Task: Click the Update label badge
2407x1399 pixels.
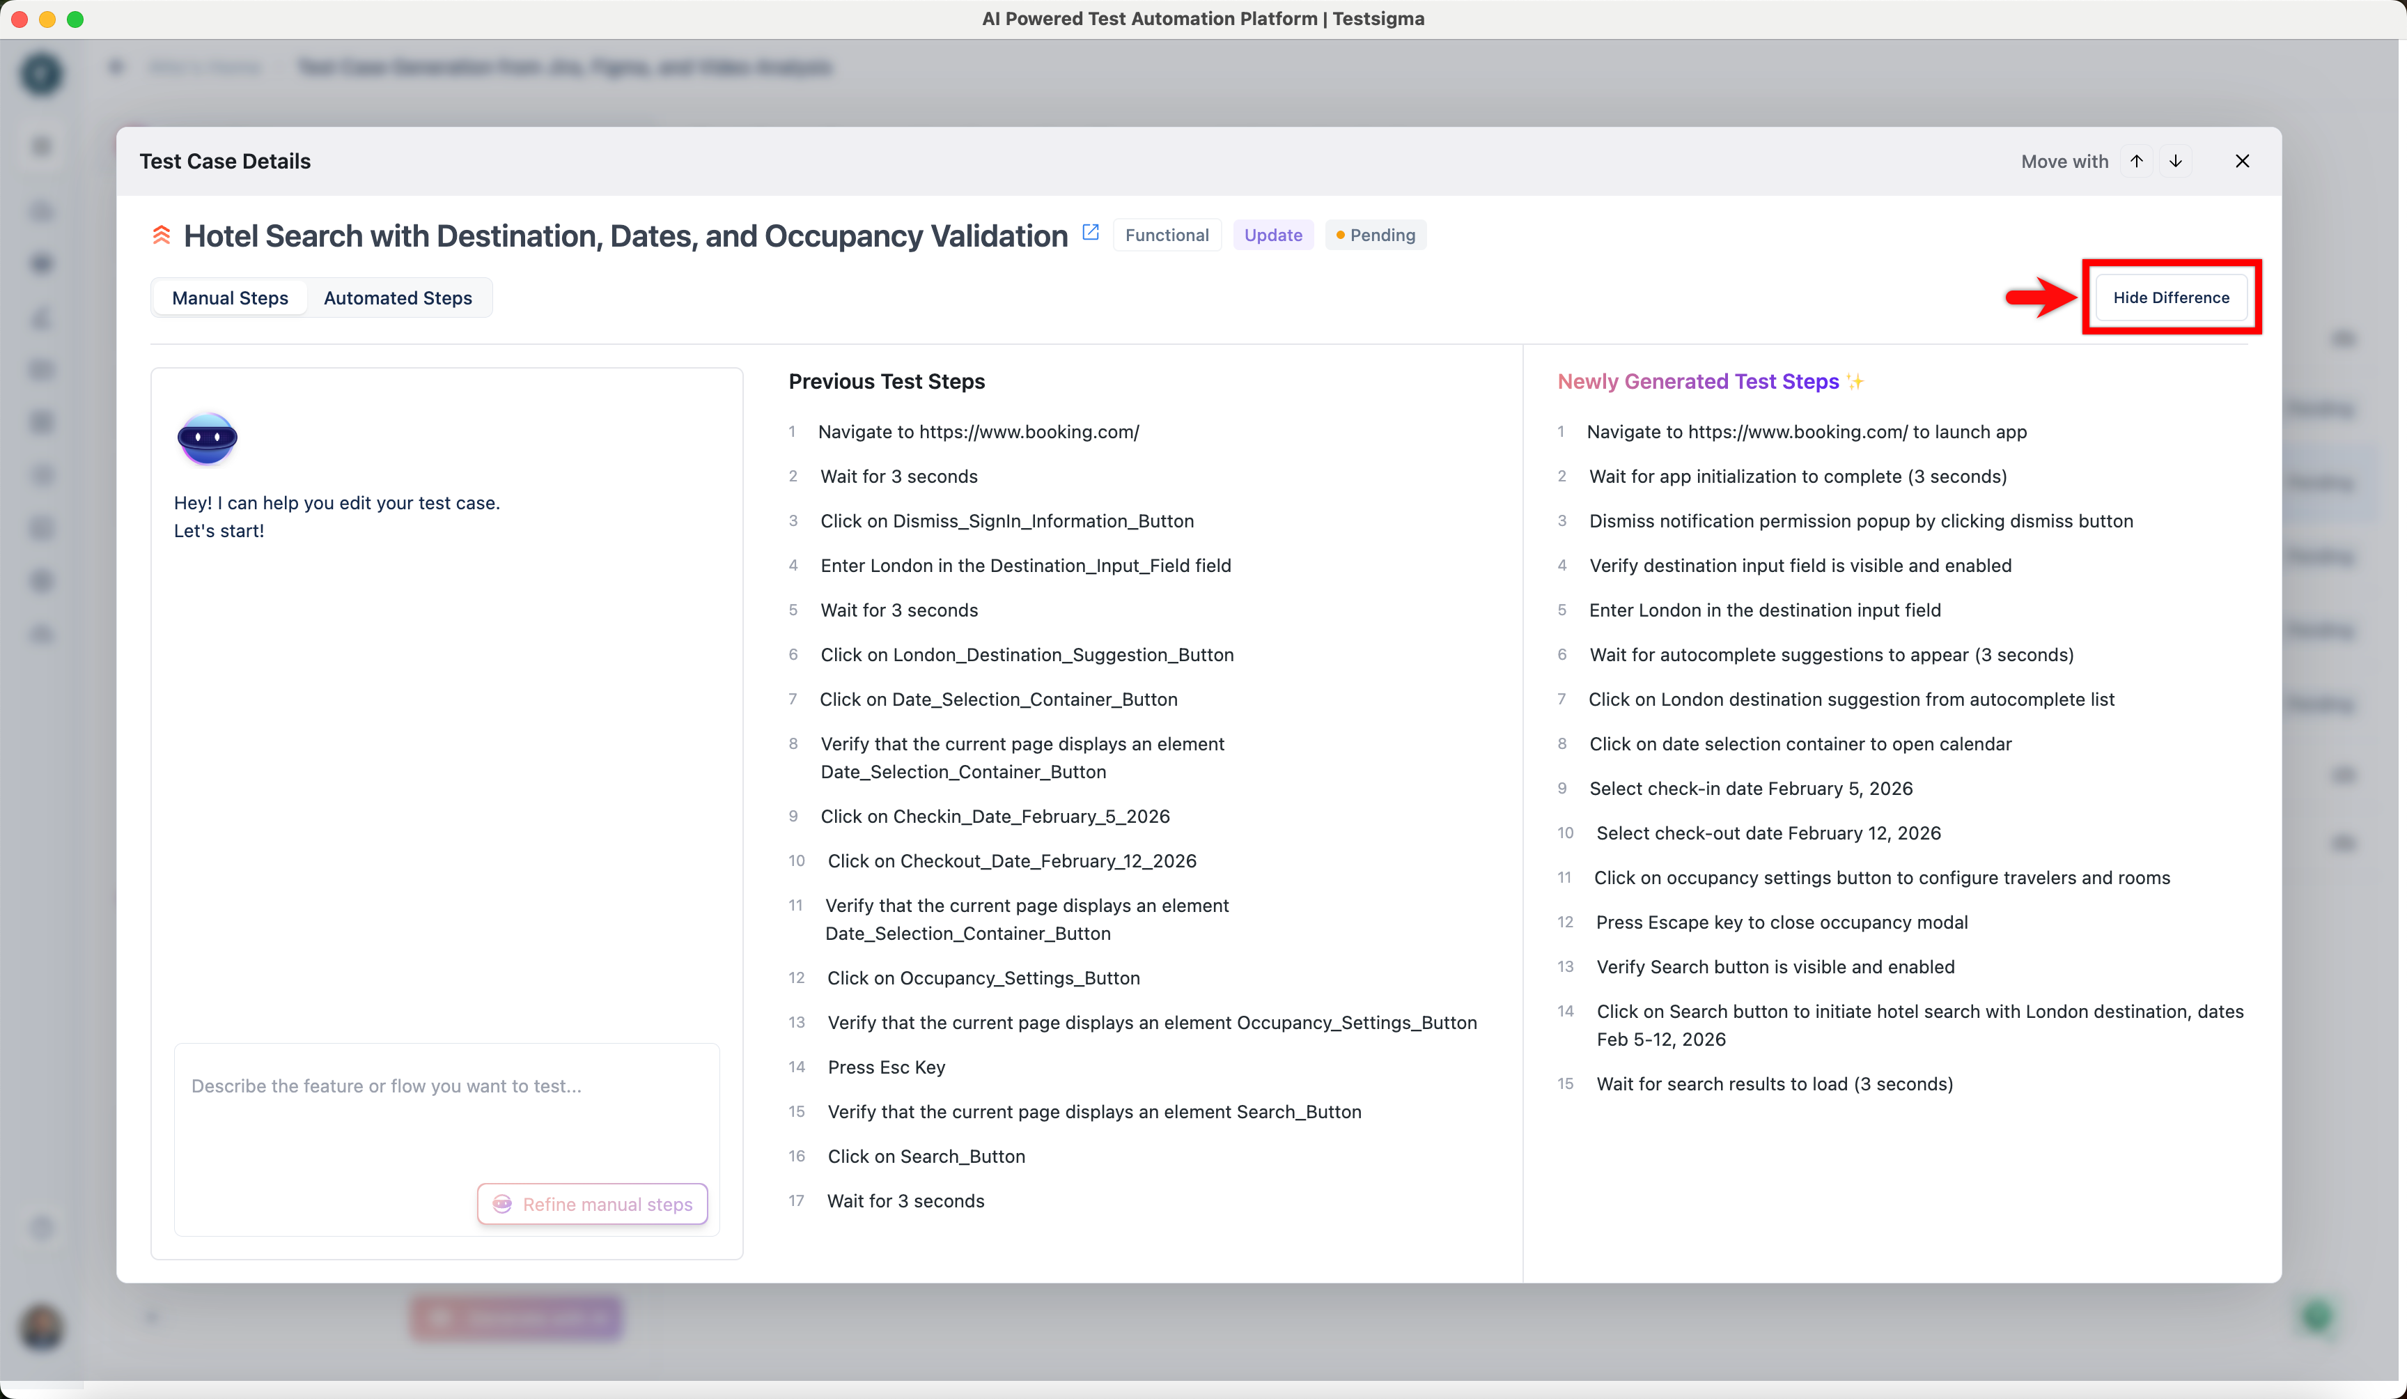Action: [1272, 235]
